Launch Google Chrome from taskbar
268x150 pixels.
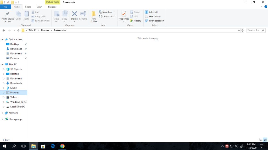coord(62,146)
